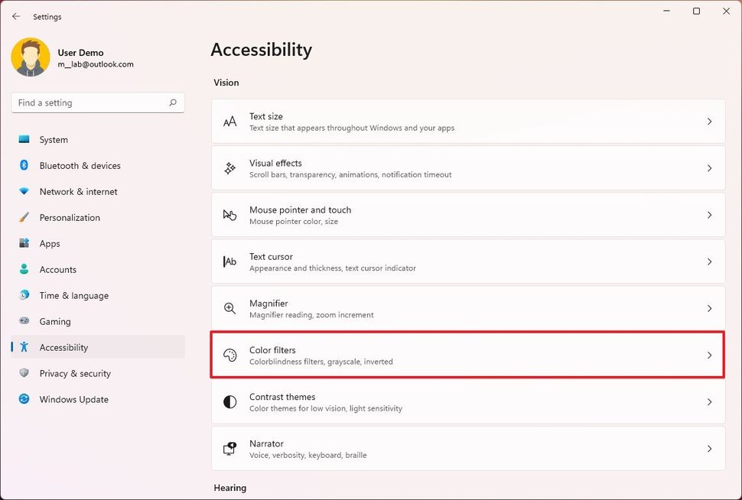Viewport: 742px width, 500px height.
Task: Select the Text size icon
Action: [x=229, y=122]
